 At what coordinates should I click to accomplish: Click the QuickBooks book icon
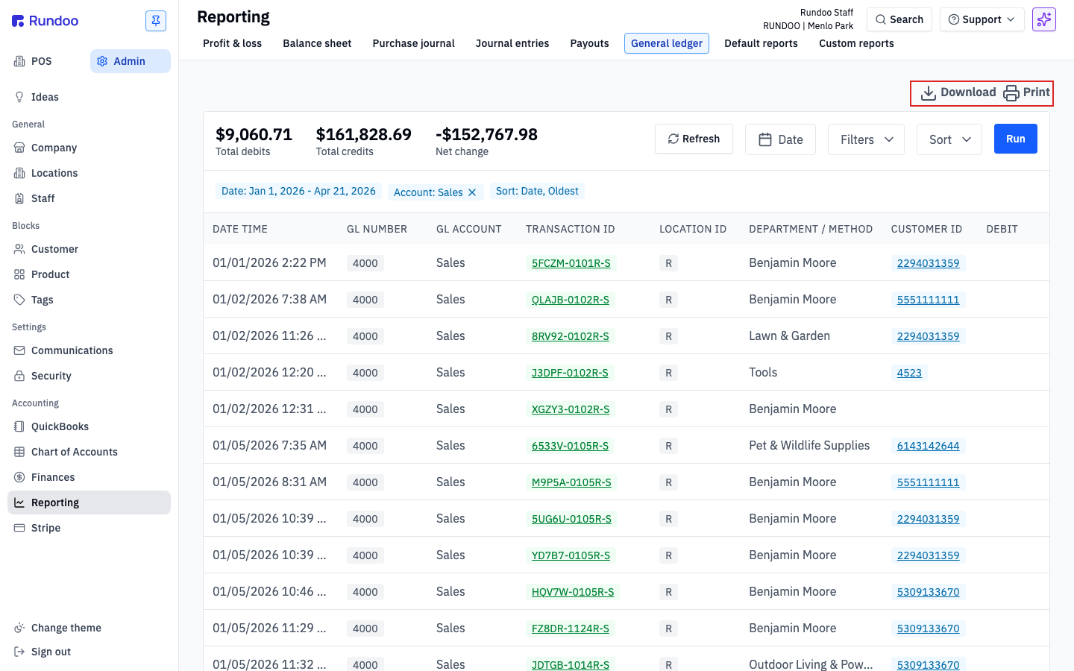pos(19,426)
